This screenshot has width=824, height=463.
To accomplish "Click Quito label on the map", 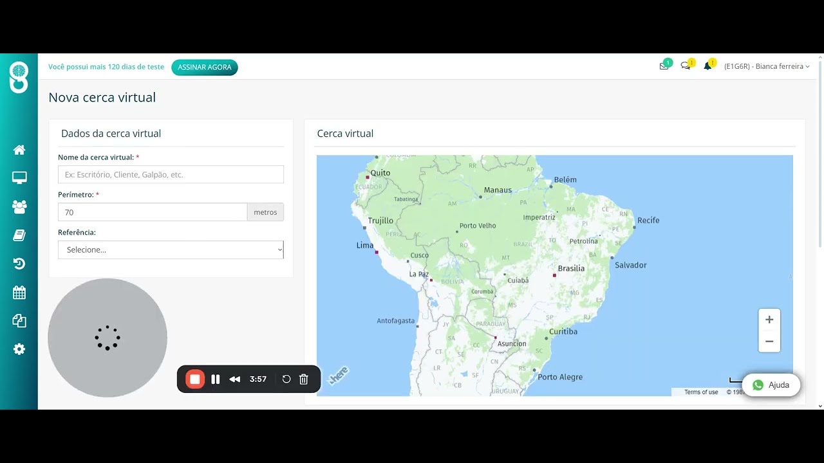I will click(380, 173).
